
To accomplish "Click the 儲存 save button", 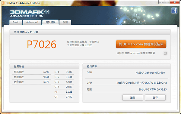I will (155, 98).
